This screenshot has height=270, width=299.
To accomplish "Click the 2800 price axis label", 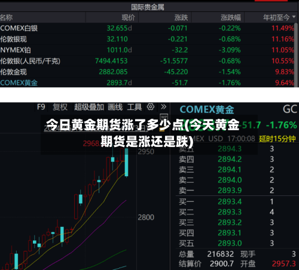I will (x=146, y=217).
